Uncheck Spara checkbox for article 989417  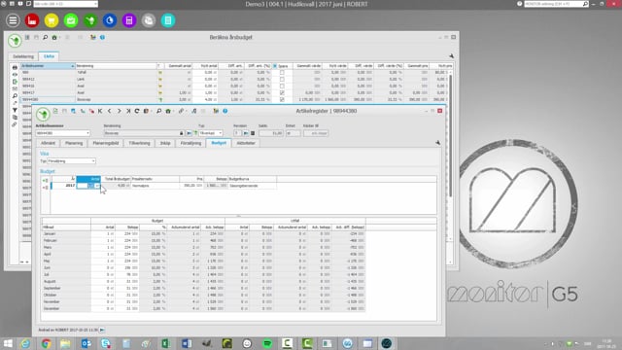282,93
